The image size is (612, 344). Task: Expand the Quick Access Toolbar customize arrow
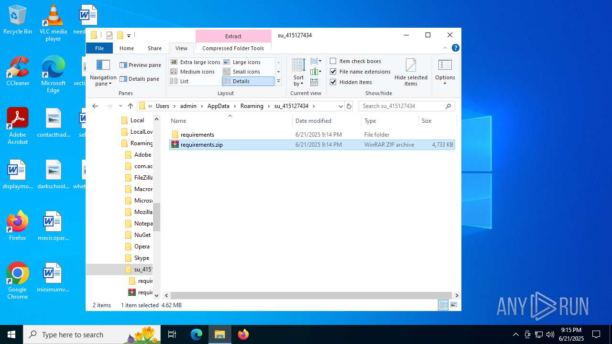129,35
